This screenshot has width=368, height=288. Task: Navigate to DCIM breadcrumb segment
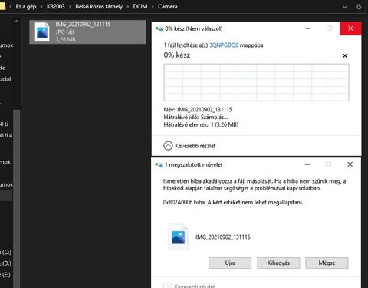click(x=140, y=6)
